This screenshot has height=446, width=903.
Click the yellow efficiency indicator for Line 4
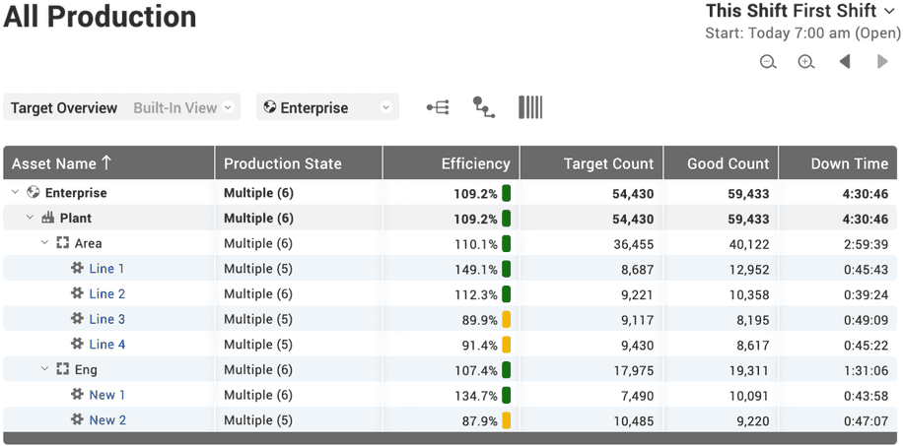point(506,345)
